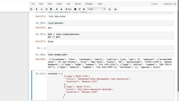
Task: Open the File menu
Action: click(33, 4)
